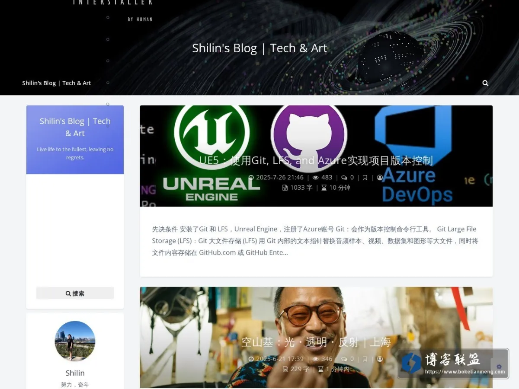The image size is (519, 389).
Task: Click Shilin's round avatar photo
Action: tap(75, 341)
